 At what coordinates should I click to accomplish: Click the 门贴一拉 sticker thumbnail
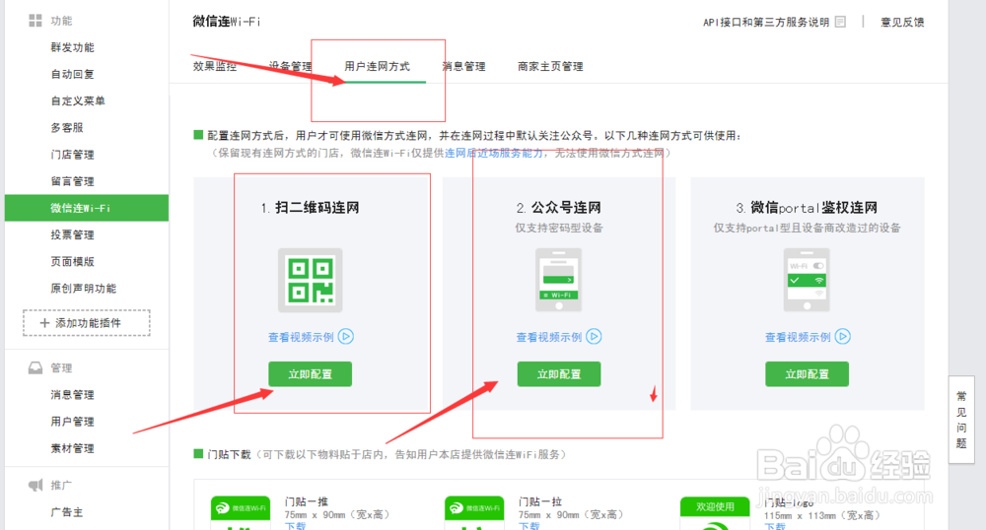tap(475, 512)
